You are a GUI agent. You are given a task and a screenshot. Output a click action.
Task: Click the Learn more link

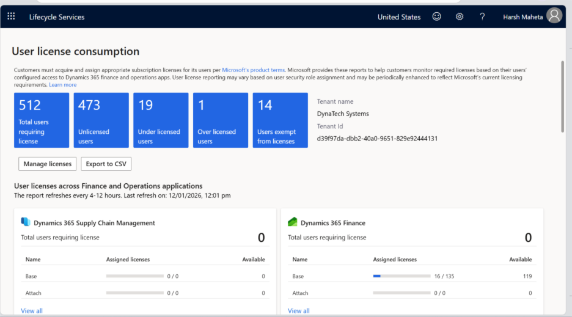(63, 85)
